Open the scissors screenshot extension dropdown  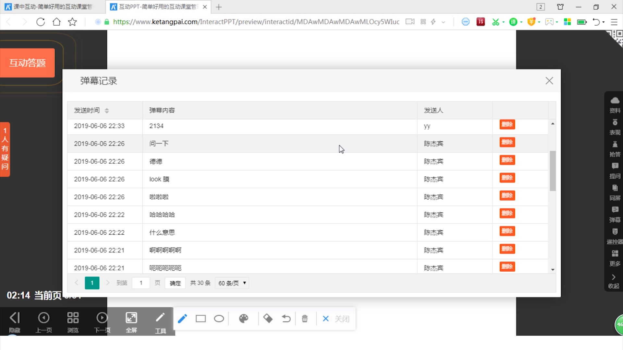pyautogui.click(x=503, y=22)
